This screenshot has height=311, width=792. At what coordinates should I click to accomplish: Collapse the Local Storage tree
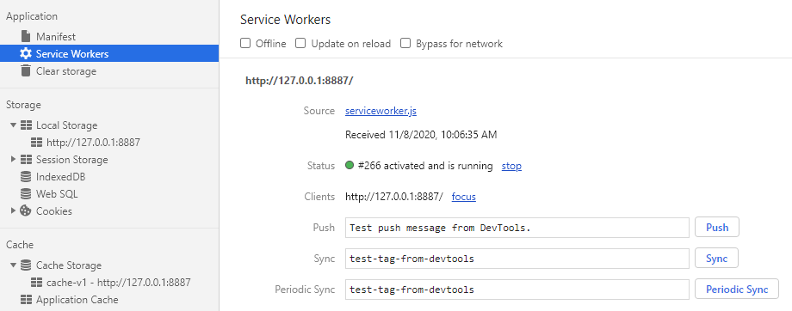13,125
